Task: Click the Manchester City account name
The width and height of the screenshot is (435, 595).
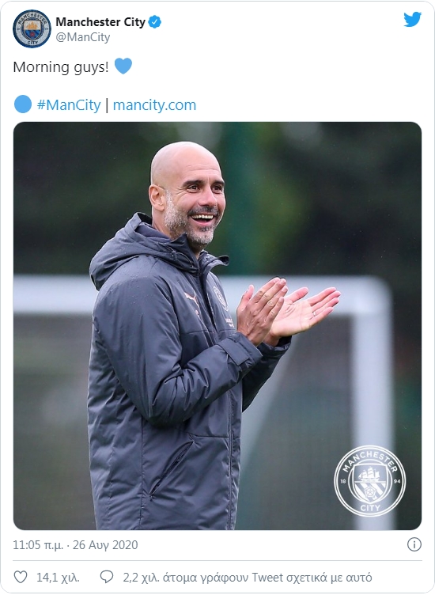Action: (100, 22)
